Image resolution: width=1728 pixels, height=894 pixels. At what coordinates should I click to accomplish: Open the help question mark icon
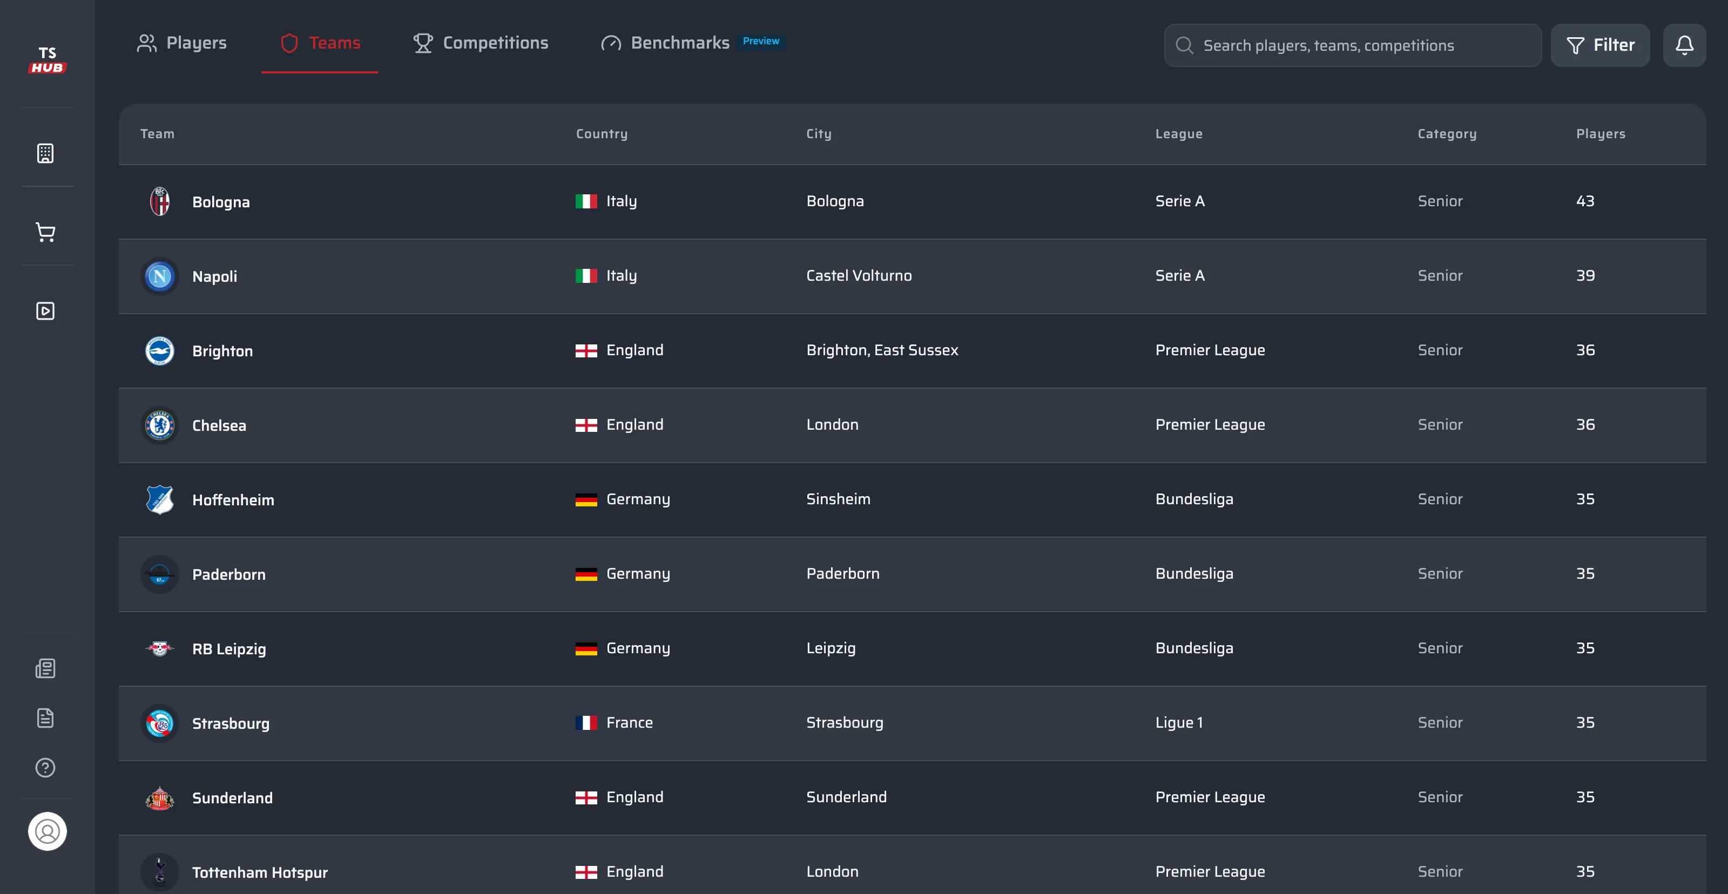[x=45, y=767]
